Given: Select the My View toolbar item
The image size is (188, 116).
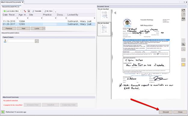Looking at the screenshot, I should coord(48,11).
